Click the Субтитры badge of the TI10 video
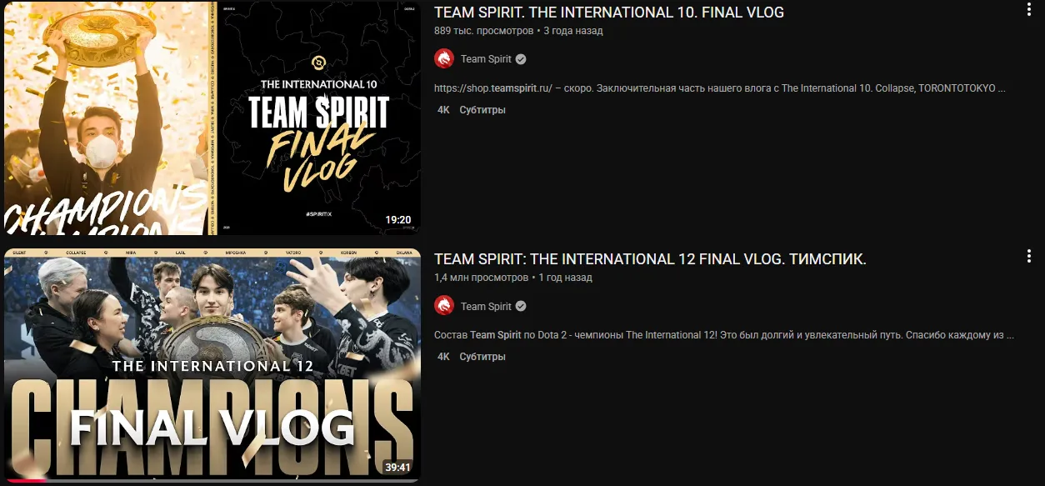 point(482,110)
